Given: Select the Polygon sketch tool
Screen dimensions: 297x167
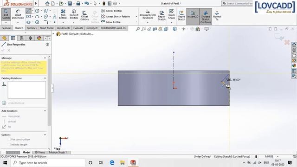Looking at the screenshot, I should pyautogui.click(x=37, y=22).
